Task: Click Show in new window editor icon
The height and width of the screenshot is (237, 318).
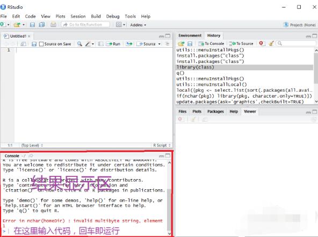Action: 23,44
